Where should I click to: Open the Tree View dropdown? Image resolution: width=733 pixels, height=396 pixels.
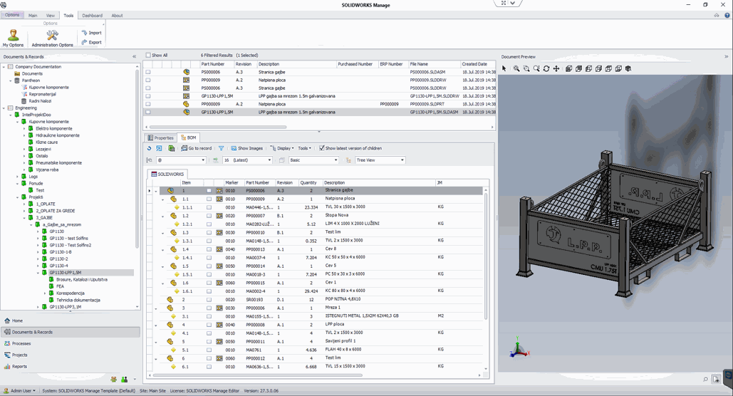point(402,160)
